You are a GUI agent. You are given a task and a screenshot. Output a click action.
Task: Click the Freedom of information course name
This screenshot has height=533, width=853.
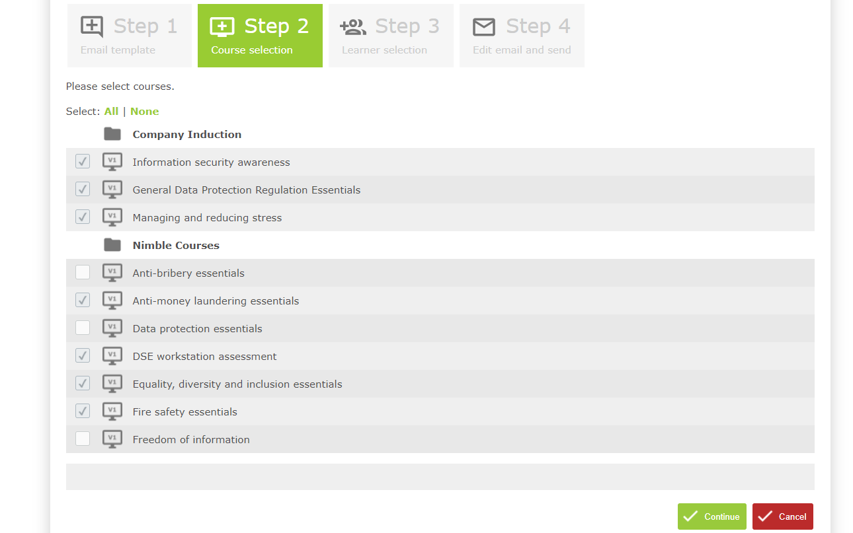[x=191, y=440]
